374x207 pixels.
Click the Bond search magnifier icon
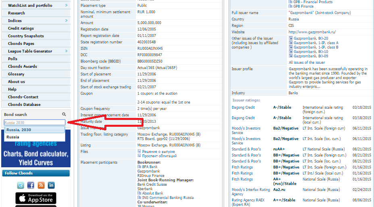(x=64, y=115)
